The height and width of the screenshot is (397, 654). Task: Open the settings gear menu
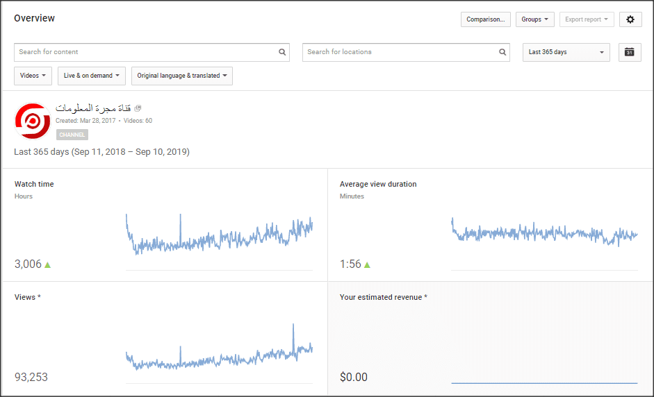click(630, 19)
